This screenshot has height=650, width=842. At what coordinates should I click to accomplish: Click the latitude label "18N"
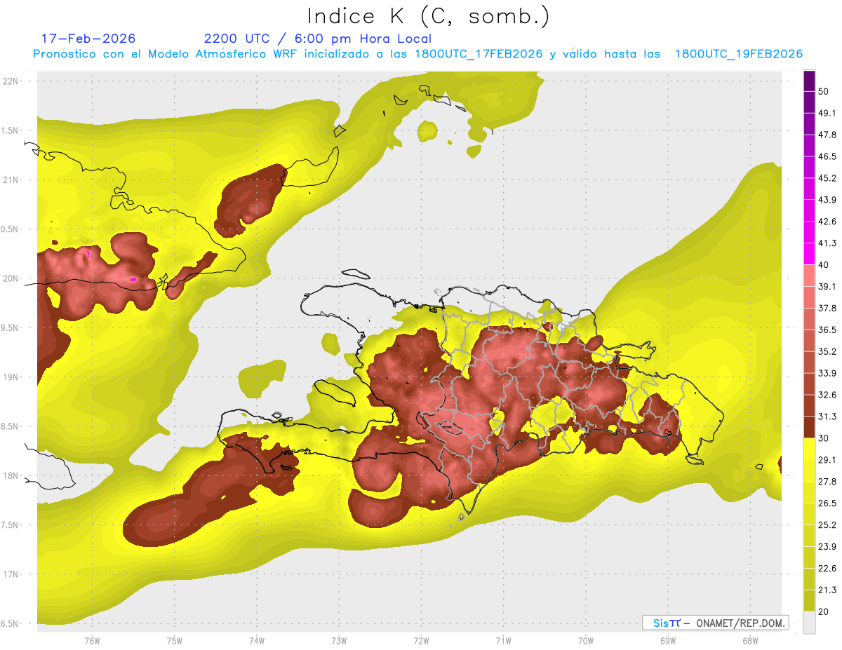tap(12, 476)
